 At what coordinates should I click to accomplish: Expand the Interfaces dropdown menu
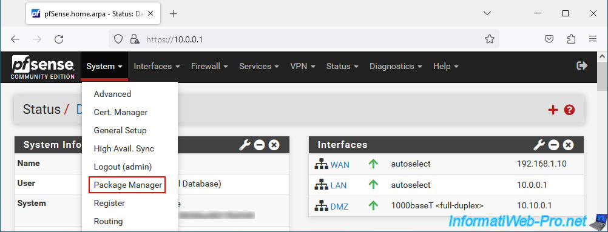(x=157, y=66)
